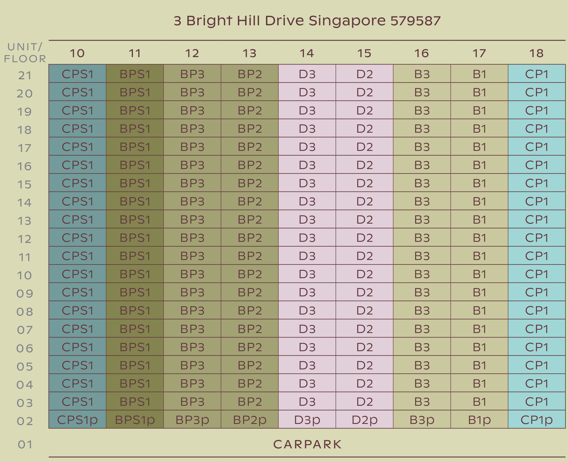
Task: Select the CPS1p cell on floor 02
Action: coord(77,419)
